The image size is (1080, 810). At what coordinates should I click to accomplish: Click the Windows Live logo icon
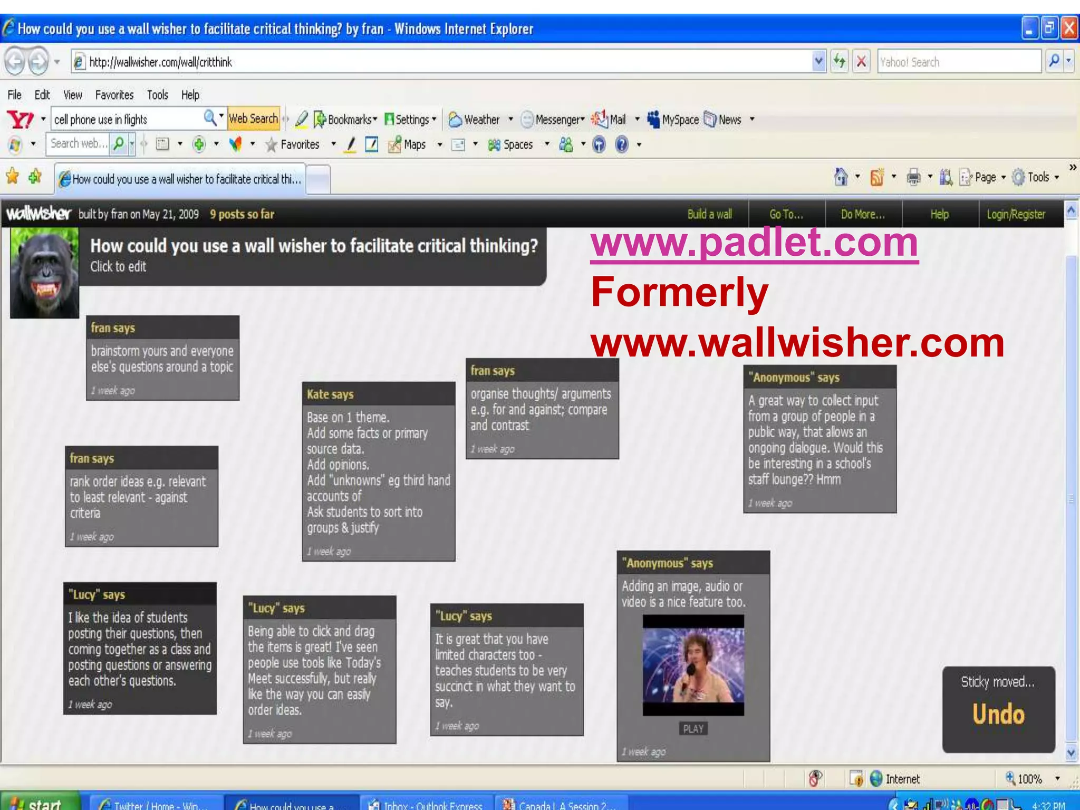[x=15, y=144]
